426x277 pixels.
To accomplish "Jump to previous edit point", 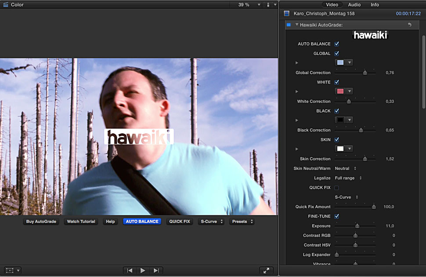I will click(x=130, y=270).
